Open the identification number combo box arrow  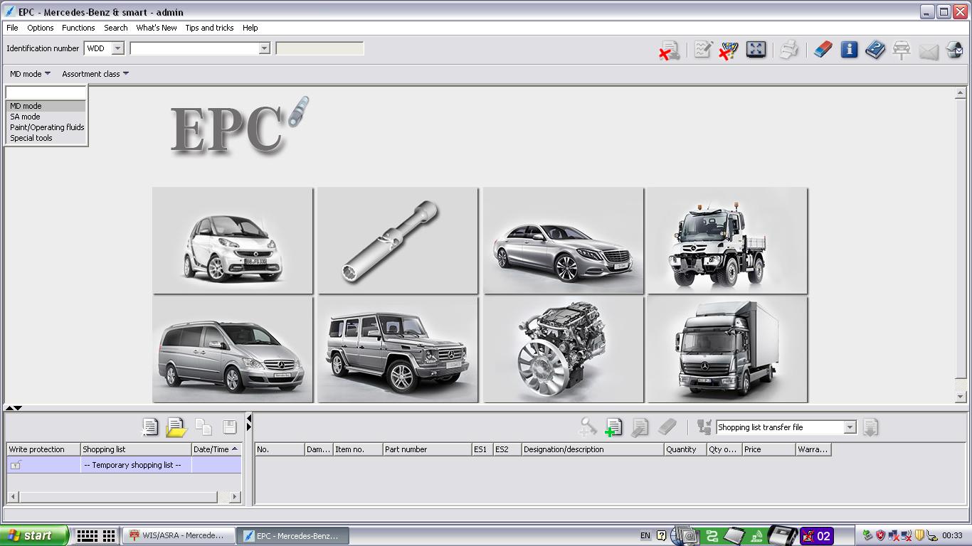(x=264, y=48)
